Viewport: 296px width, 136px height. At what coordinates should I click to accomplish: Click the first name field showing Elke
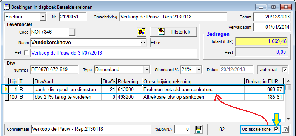[173, 43]
